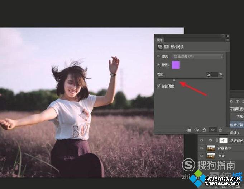Delete adjustment layer with trash icon

(x=220, y=130)
